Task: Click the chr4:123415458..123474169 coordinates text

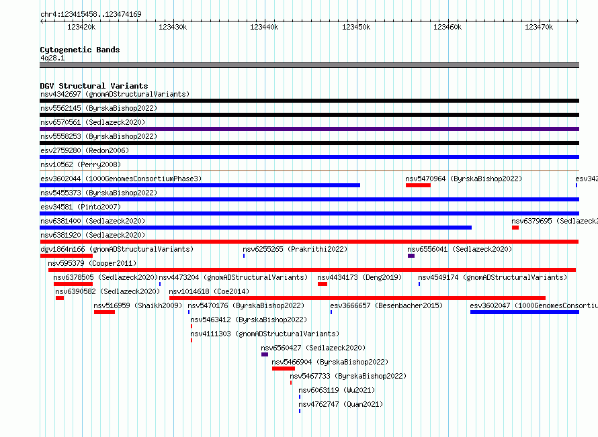Action: coord(91,14)
